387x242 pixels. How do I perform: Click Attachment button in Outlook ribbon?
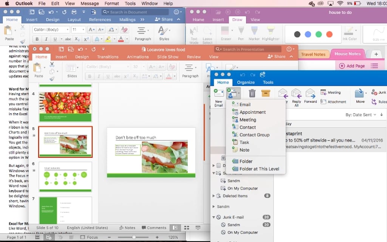click(333, 101)
